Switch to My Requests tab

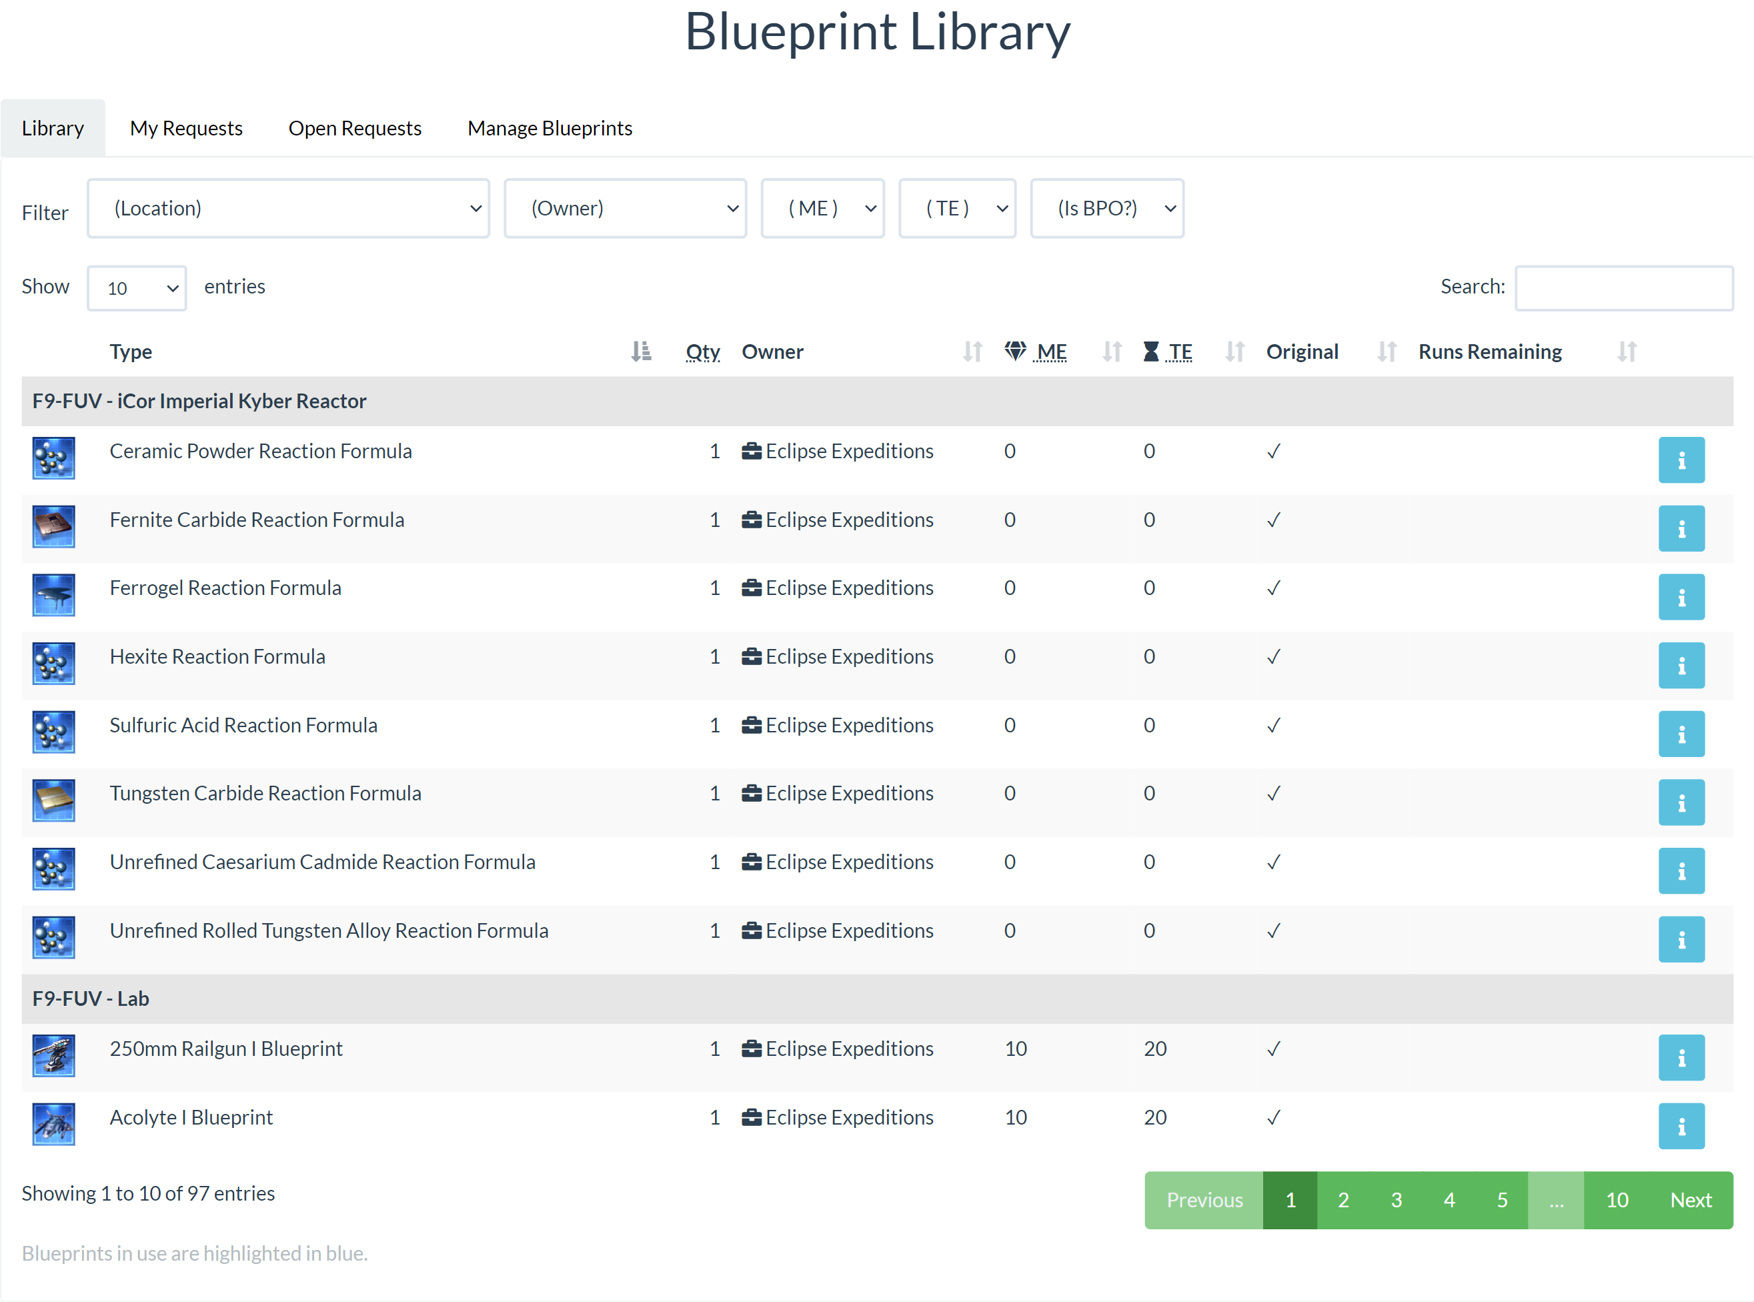click(x=186, y=129)
